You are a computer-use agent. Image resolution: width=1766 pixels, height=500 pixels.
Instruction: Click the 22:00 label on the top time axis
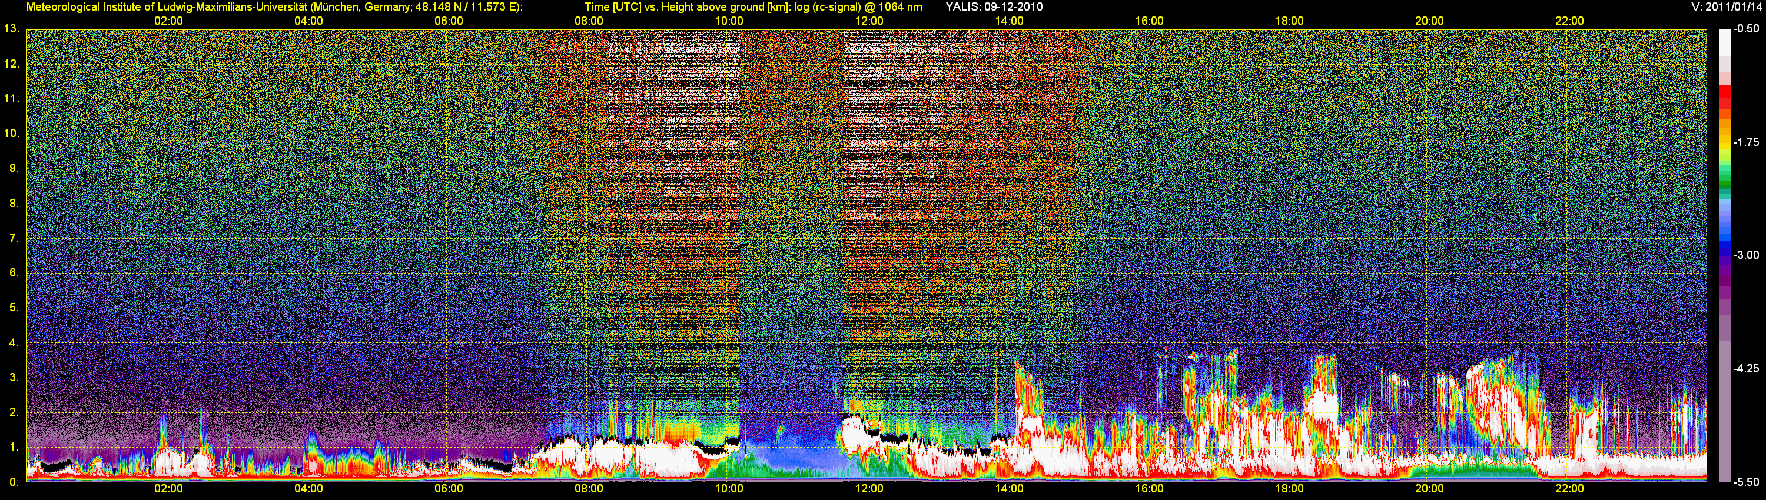(1569, 21)
